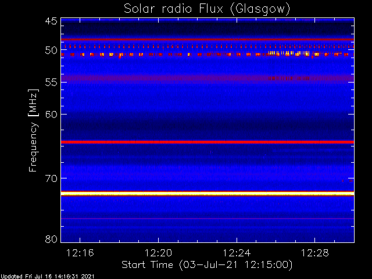Screen dimensions: 372x279
Task: Select the 60 frequency axis label
Action: pyautogui.click(x=51, y=115)
